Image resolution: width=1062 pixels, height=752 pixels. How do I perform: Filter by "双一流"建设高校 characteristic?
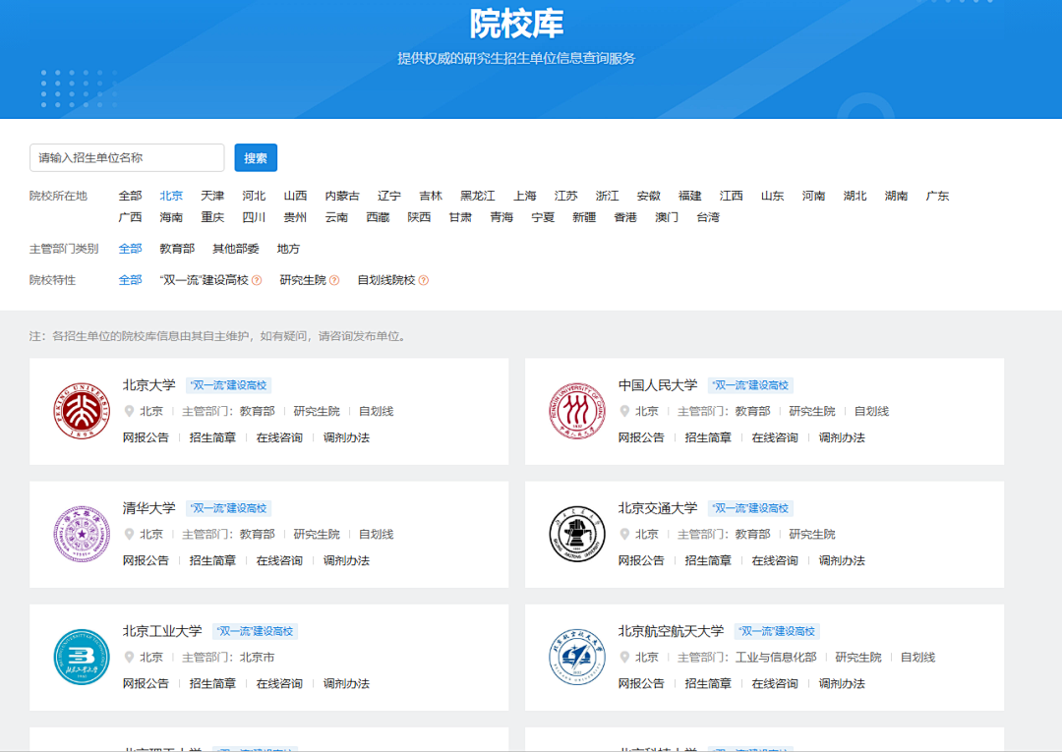click(x=205, y=280)
